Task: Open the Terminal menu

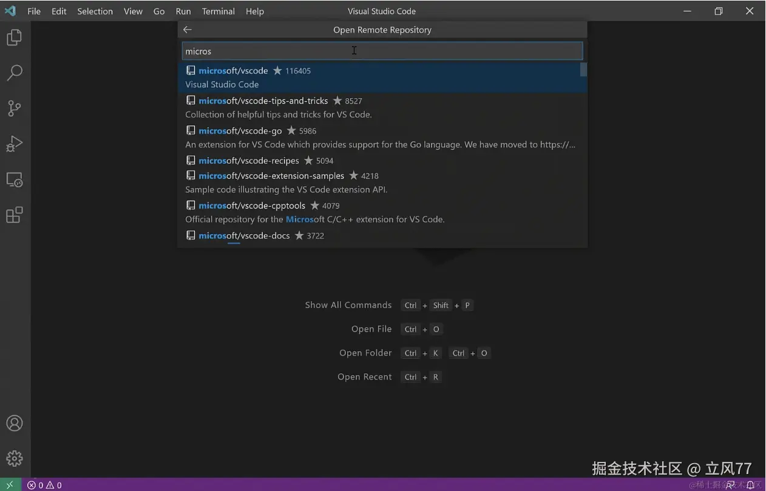Action: [x=218, y=11]
